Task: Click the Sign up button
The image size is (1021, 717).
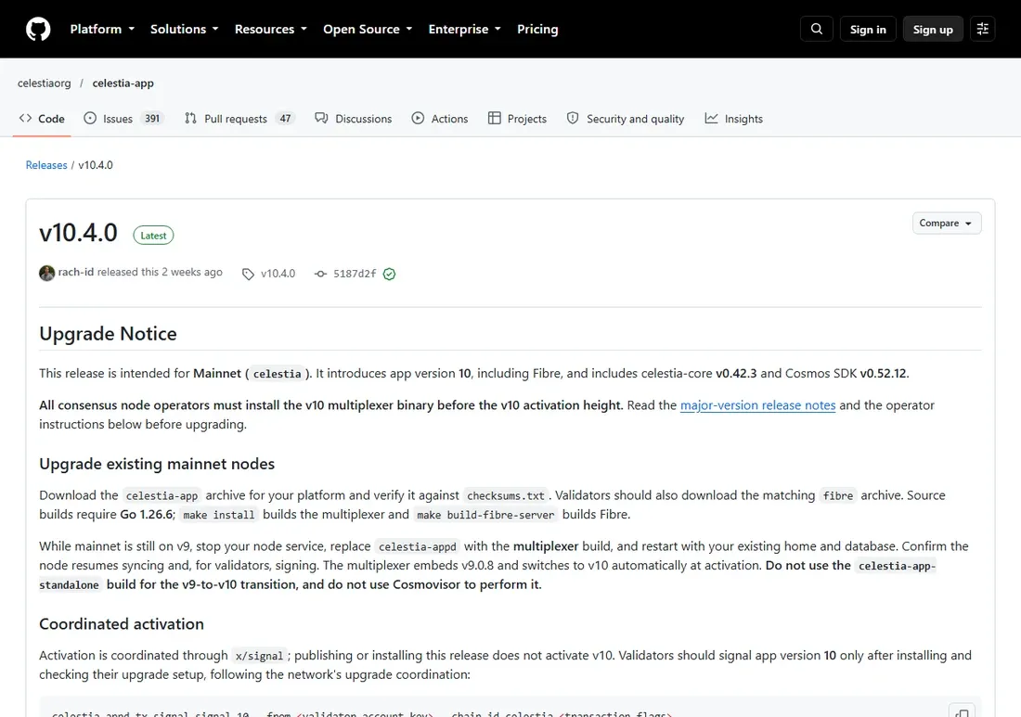Action: [x=933, y=30]
